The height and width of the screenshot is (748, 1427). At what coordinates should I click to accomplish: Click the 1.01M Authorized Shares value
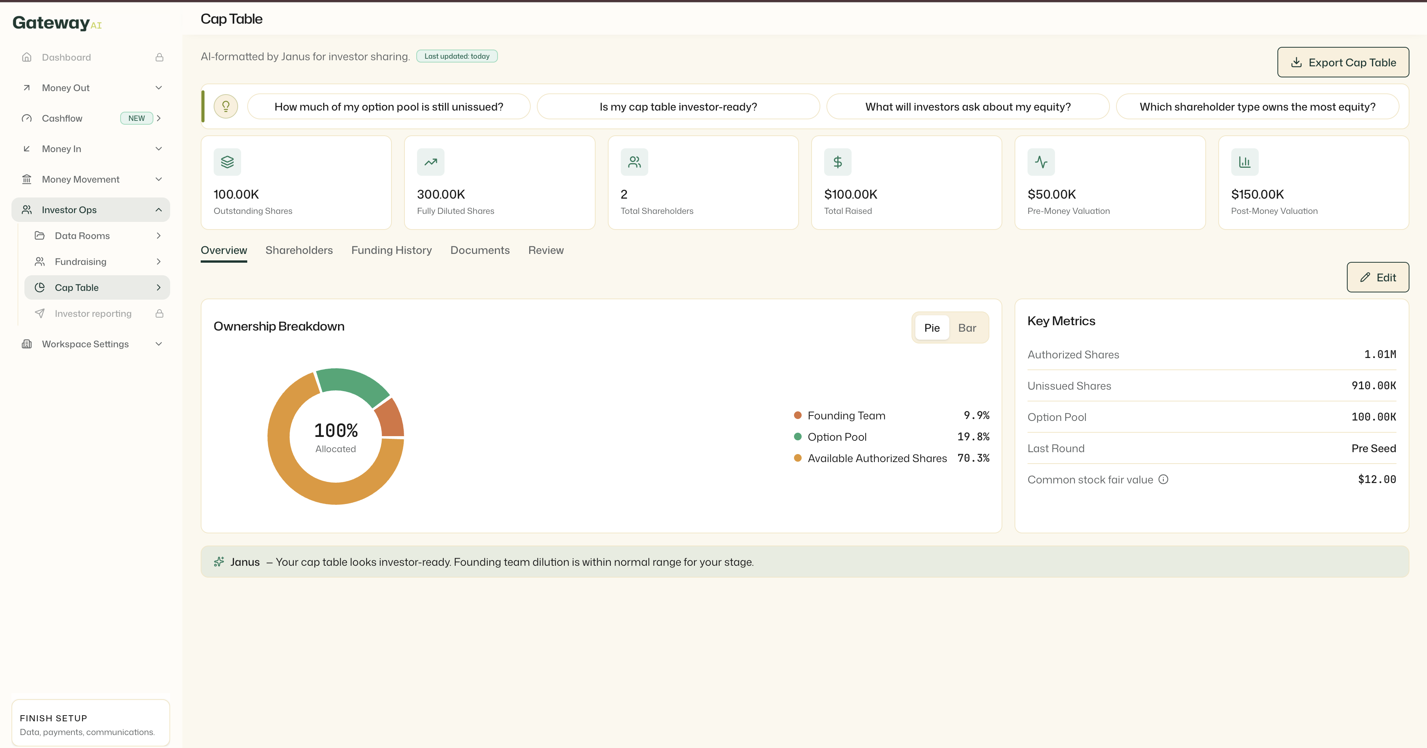pos(1380,354)
